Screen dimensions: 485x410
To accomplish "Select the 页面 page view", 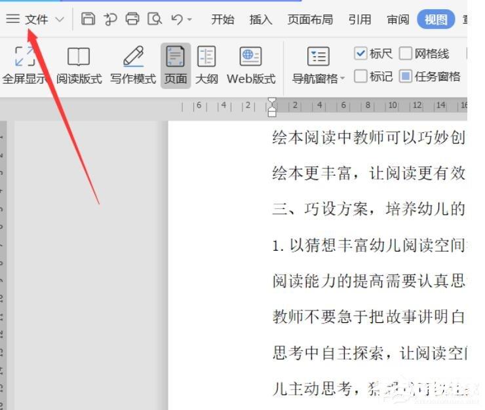I will (x=176, y=65).
